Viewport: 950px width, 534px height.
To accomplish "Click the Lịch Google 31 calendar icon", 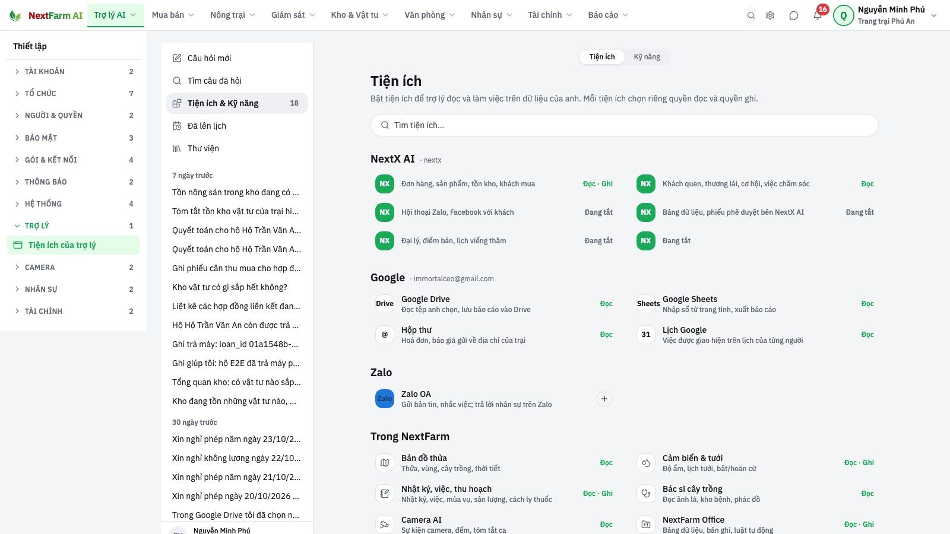I will point(646,335).
